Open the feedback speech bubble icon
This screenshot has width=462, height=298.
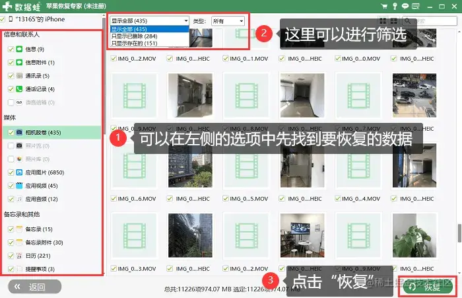pyautogui.click(x=405, y=6)
